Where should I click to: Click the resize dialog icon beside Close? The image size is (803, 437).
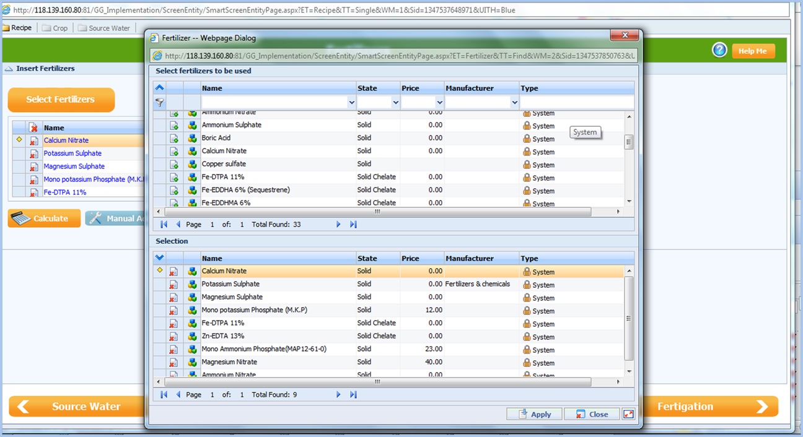pyautogui.click(x=628, y=414)
